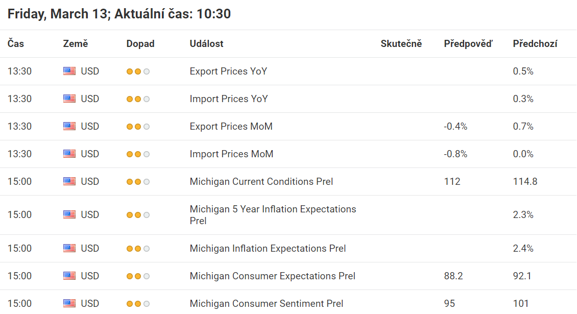This screenshot has width=577, height=314.
Task: Open the Export Prices YoY event
Action: pos(229,71)
